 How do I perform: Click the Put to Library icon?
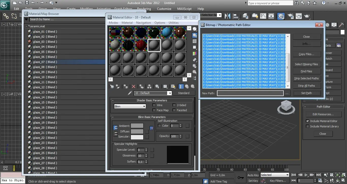(157, 86)
